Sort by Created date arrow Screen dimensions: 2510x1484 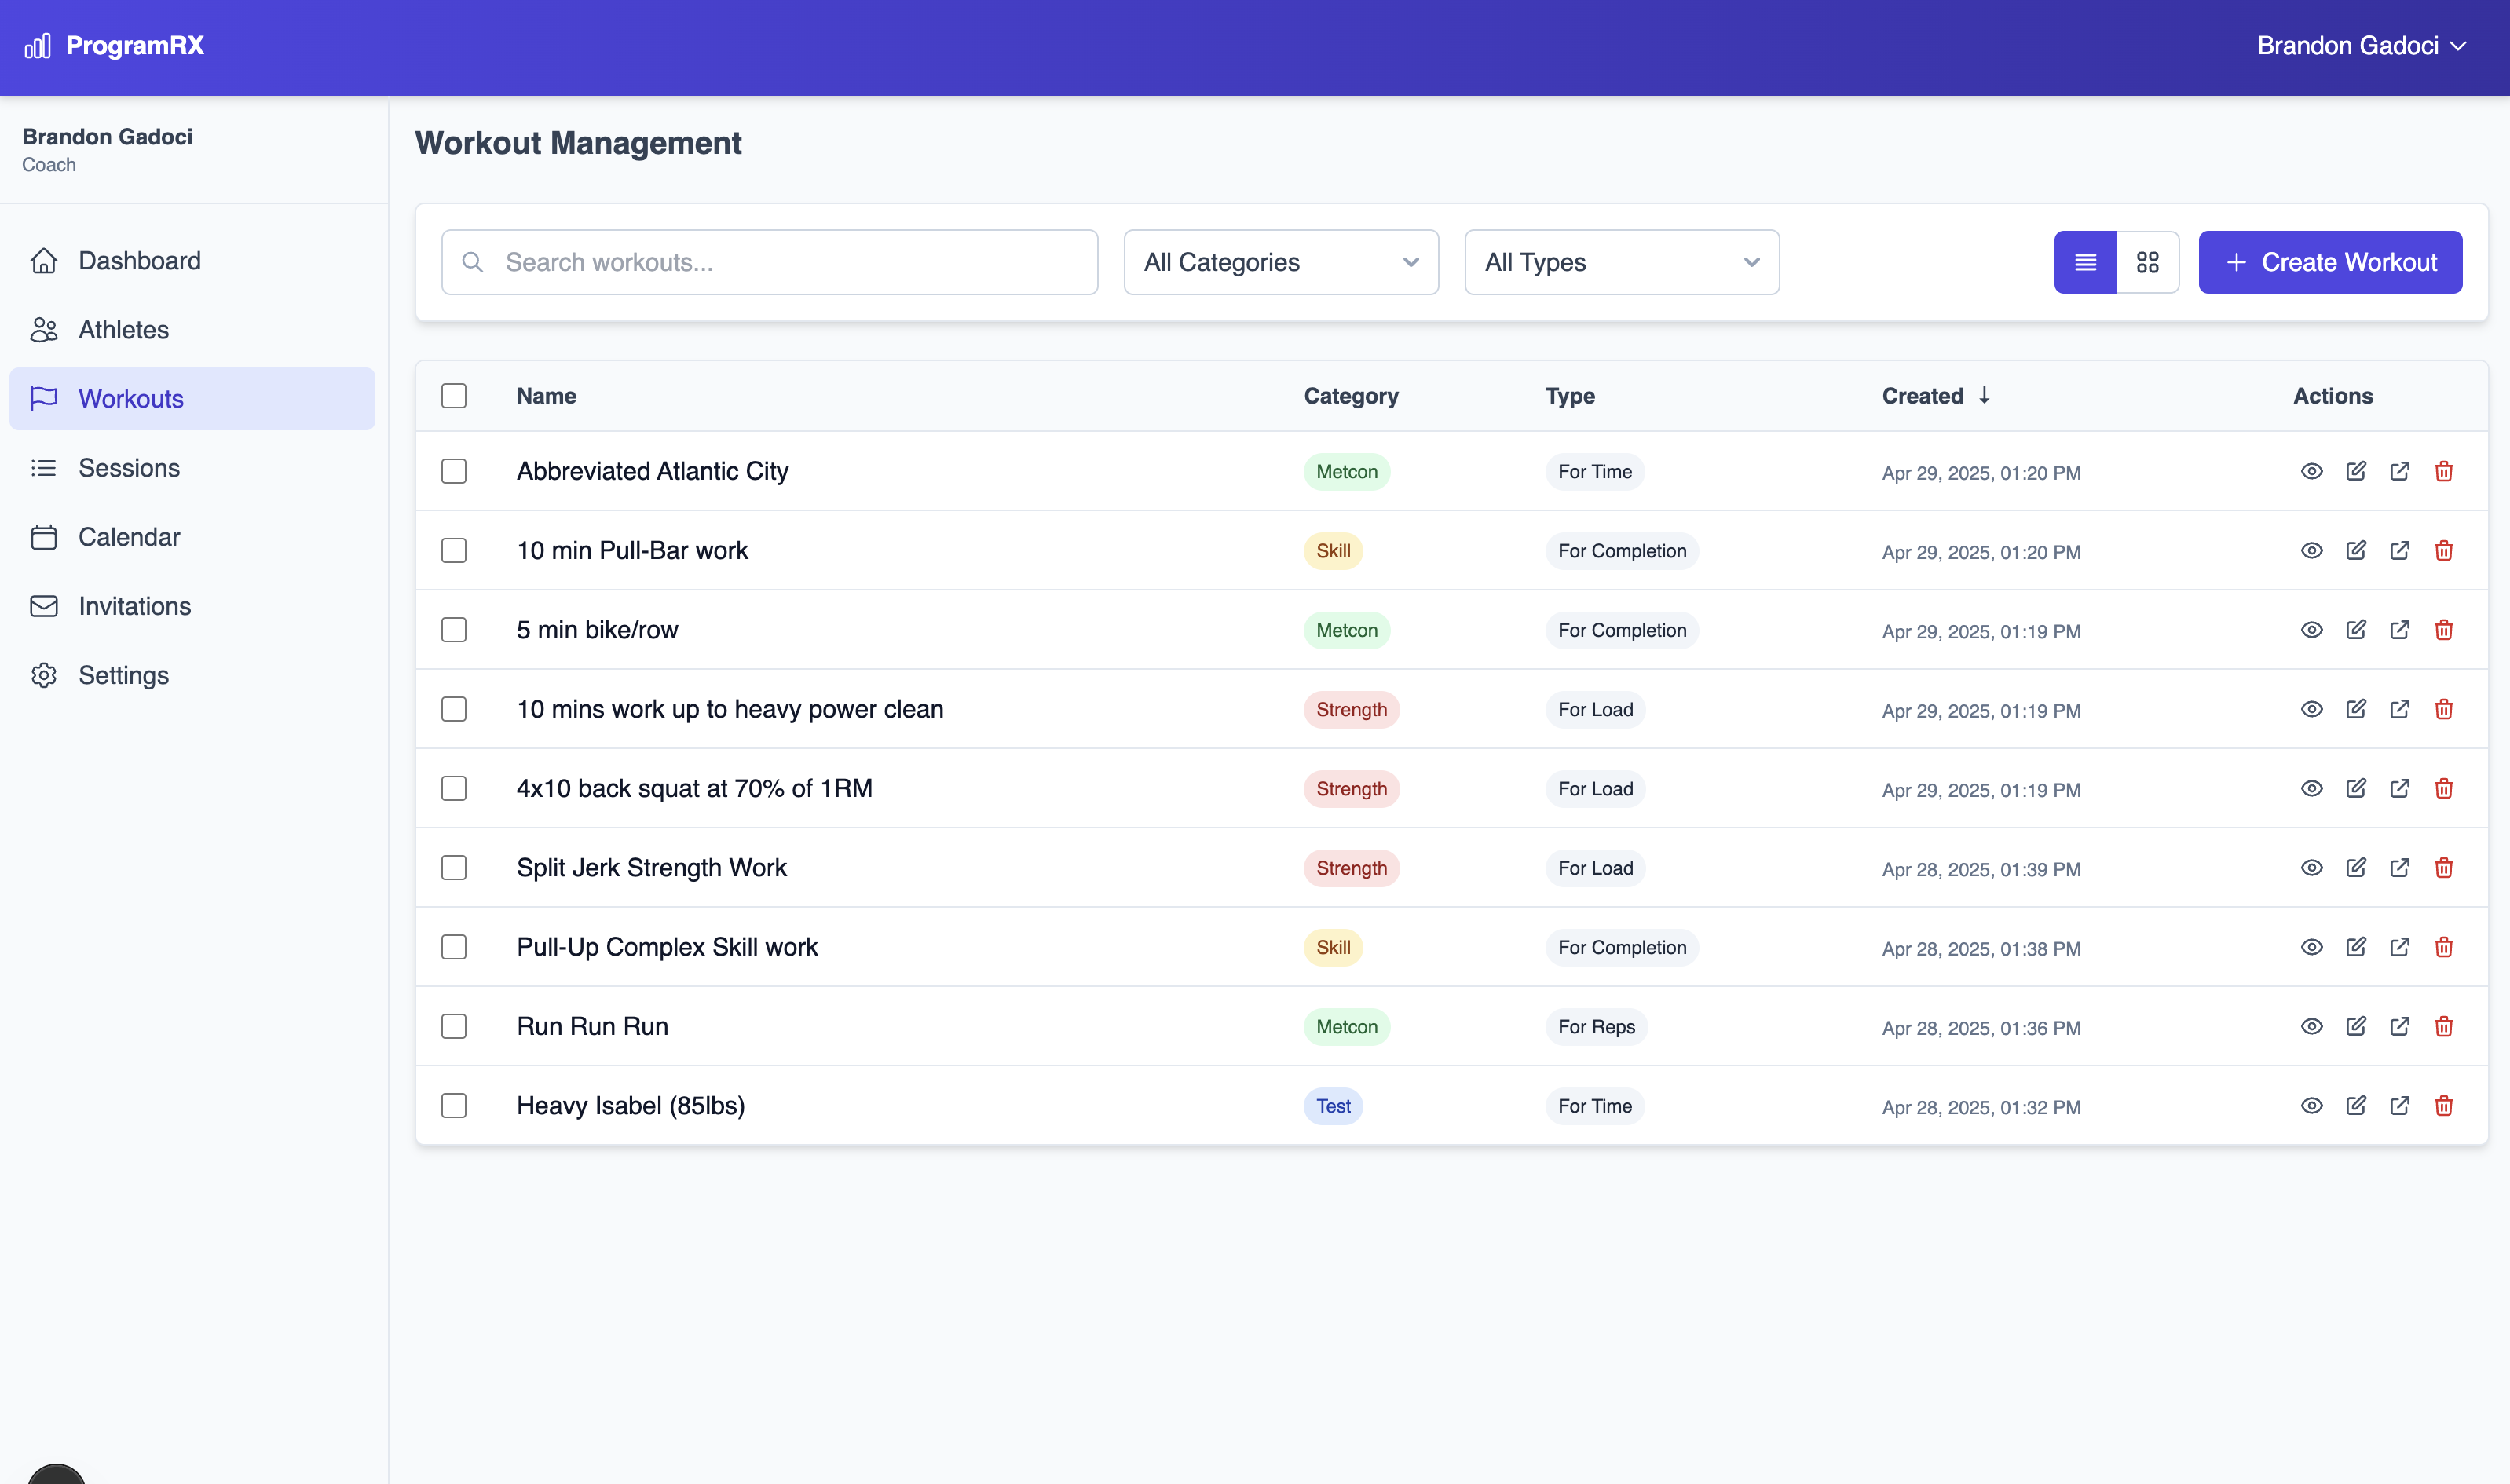[x=1984, y=395]
